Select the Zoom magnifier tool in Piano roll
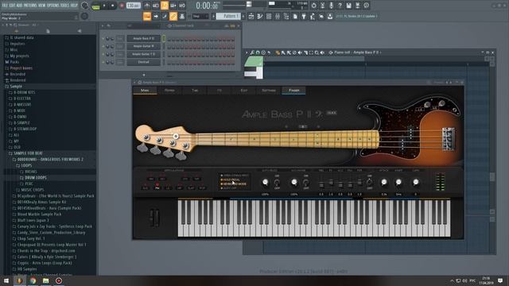Viewport: 509px width, 286px height. 317,52
